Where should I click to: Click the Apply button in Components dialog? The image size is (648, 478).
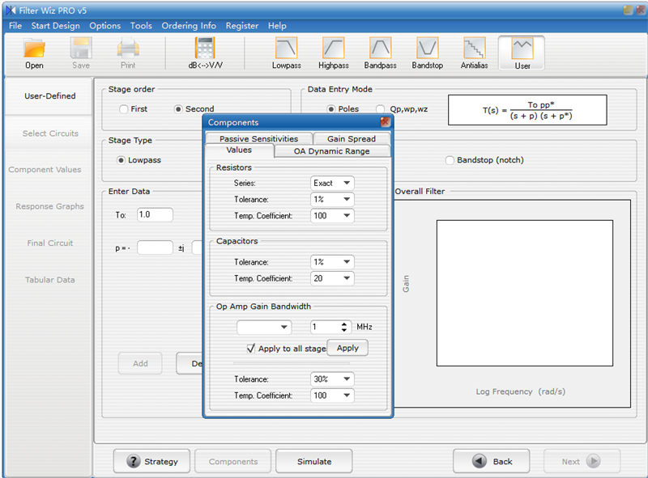347,348
